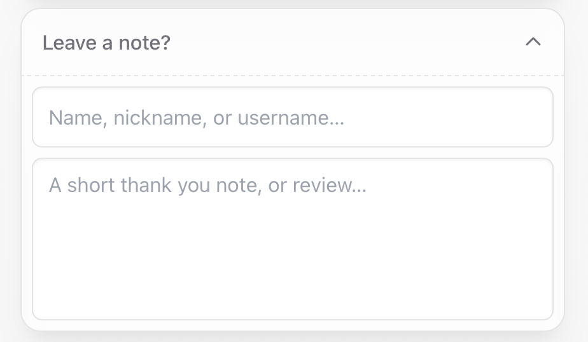The width and height of the screenshot is (588, 342).
Task: Select the 'A short thank you note' placeholder
Action: click(x=207, y=186)
